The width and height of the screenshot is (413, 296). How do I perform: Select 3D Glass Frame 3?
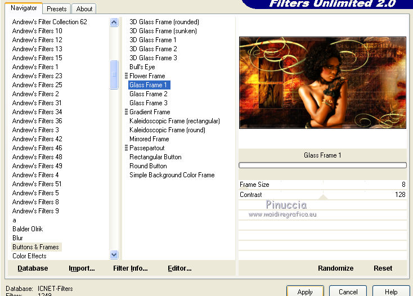click(153, 57)
